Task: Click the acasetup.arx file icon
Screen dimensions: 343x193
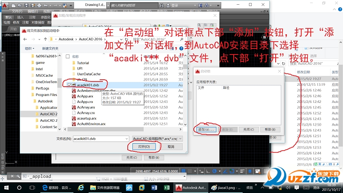Action: pos(74,118)
